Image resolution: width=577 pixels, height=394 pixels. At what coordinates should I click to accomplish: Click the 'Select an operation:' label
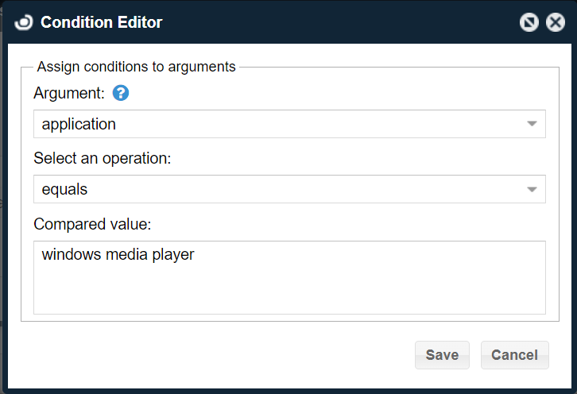pyautogui.click(x=103, y=158)
